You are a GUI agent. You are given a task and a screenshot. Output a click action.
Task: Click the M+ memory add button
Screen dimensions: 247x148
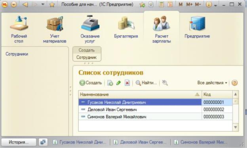pyautogui.click(x=189, y=4)
